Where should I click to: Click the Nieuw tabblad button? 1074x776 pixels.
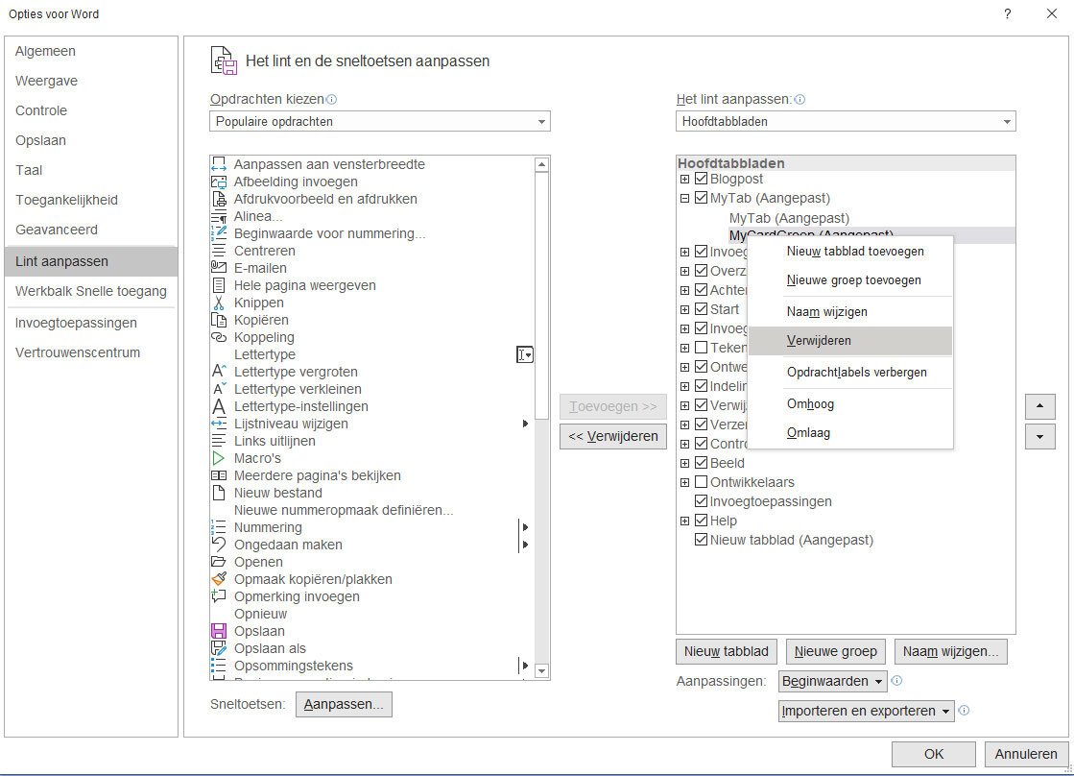click(x=726, y=651)
